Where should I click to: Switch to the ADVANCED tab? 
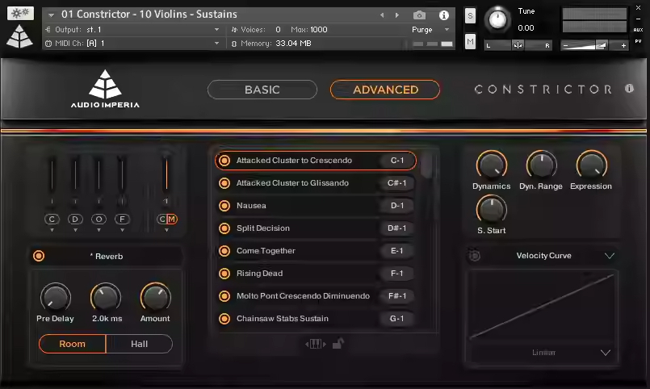(x=385, y=90)
